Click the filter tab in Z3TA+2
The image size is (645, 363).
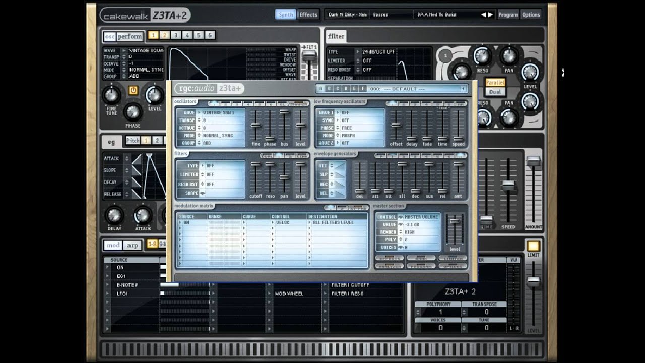pos(336,36)
